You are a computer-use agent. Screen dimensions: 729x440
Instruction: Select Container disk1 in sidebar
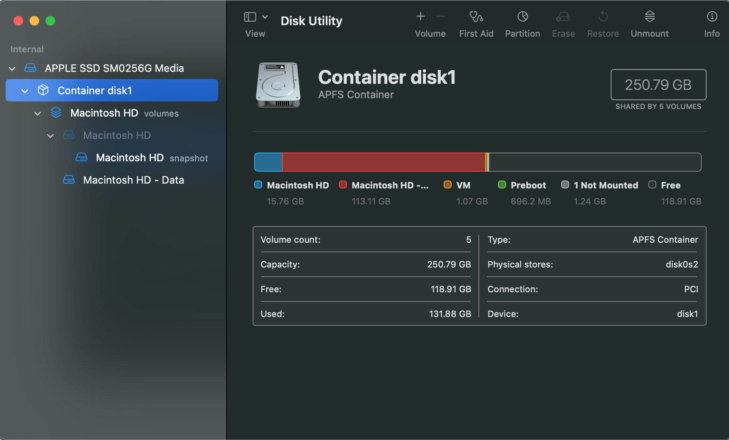(112, 90)
